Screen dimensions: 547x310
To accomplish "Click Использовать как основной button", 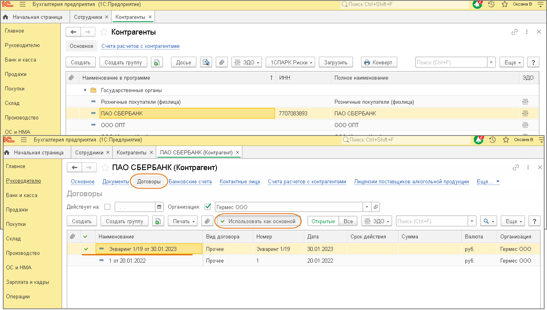I will (258, 221).
